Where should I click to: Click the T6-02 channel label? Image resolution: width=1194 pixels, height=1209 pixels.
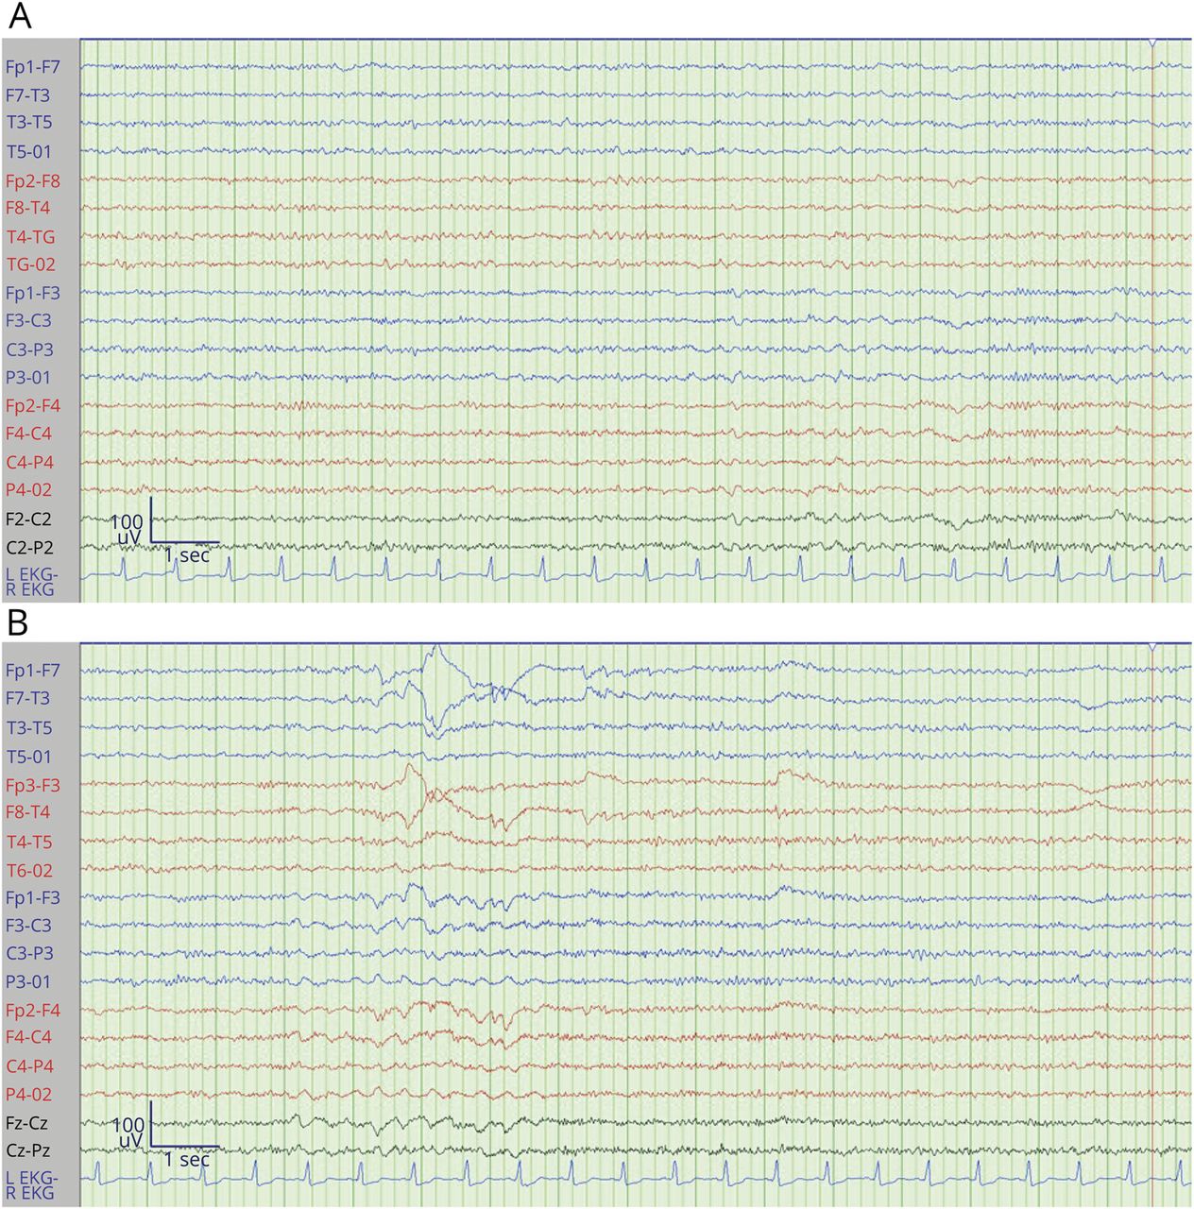pyautogui.click(x=29, y=870)
